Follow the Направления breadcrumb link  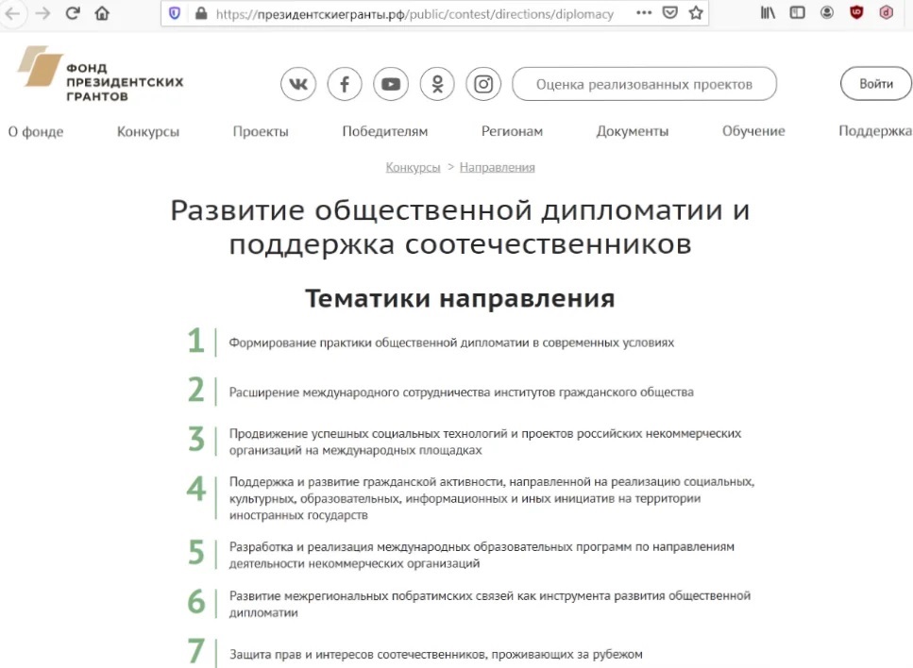pos(498,168)
